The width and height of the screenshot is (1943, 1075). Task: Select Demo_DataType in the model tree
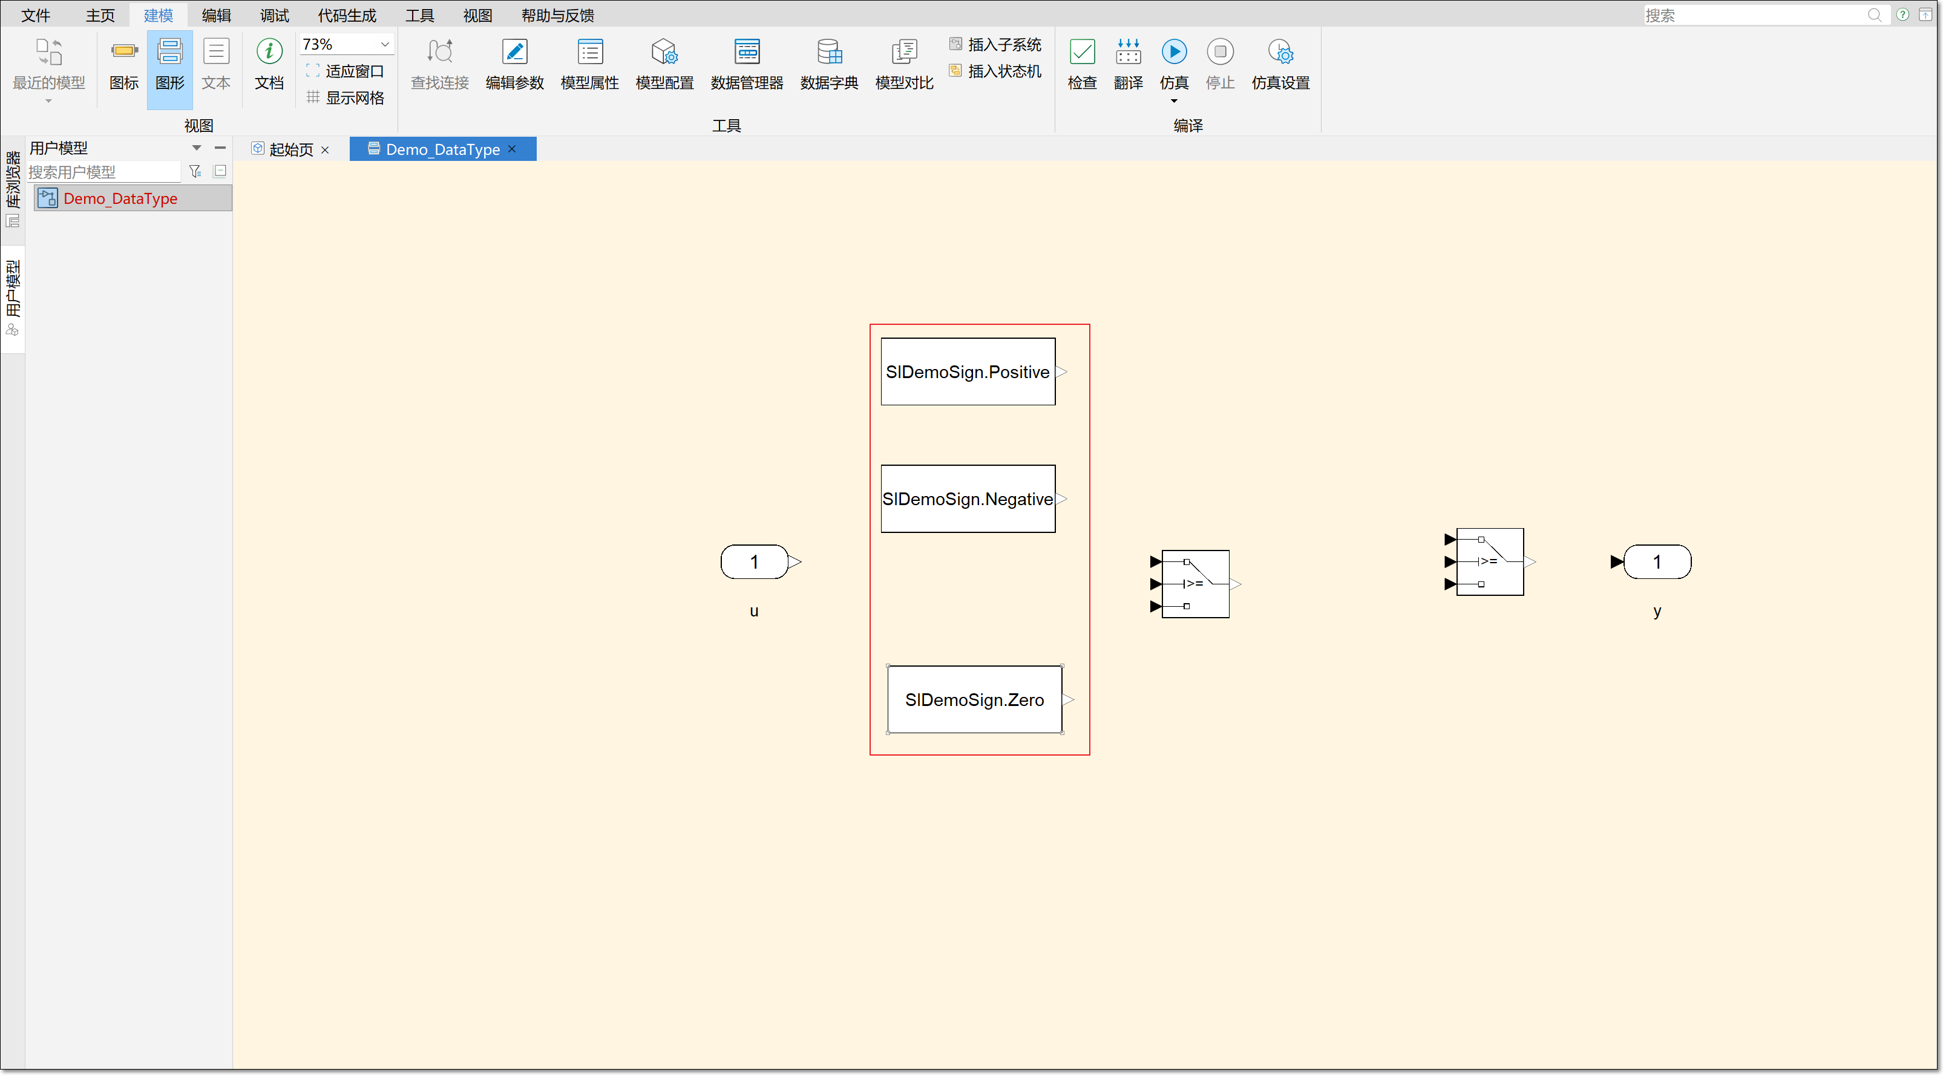click(133, 198)
